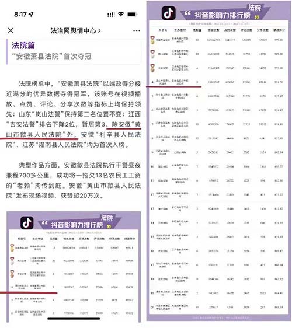Tap the battery status icon
This screenshot has width=292, height=328.
(132, 14)
